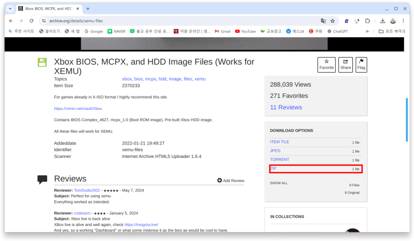Open the Gmail bookmark
414x241 pixels.
[223, 31]
